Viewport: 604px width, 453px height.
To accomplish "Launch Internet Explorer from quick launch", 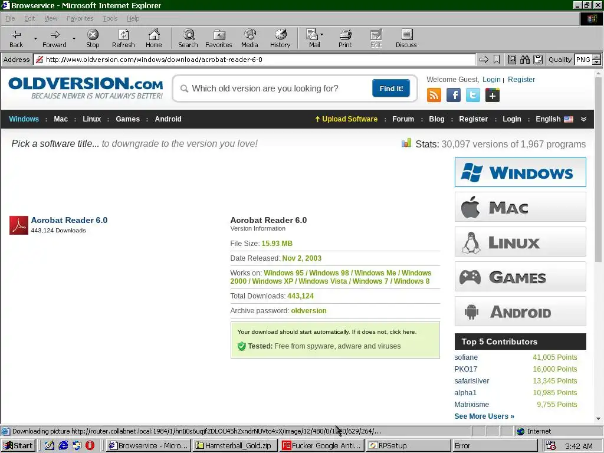I will click(63, 445).
